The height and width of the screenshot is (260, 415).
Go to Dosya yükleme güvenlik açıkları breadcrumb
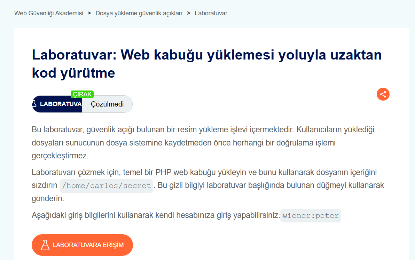click(139, 13)
